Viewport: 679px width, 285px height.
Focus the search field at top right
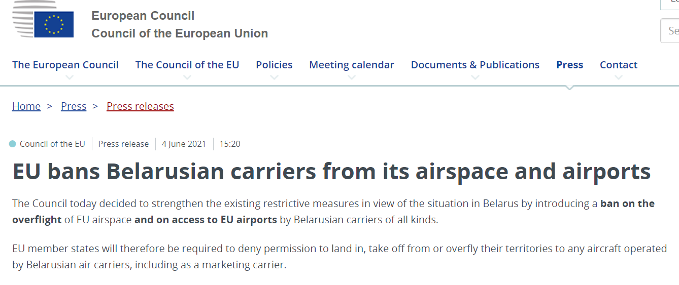coord(671,31)
